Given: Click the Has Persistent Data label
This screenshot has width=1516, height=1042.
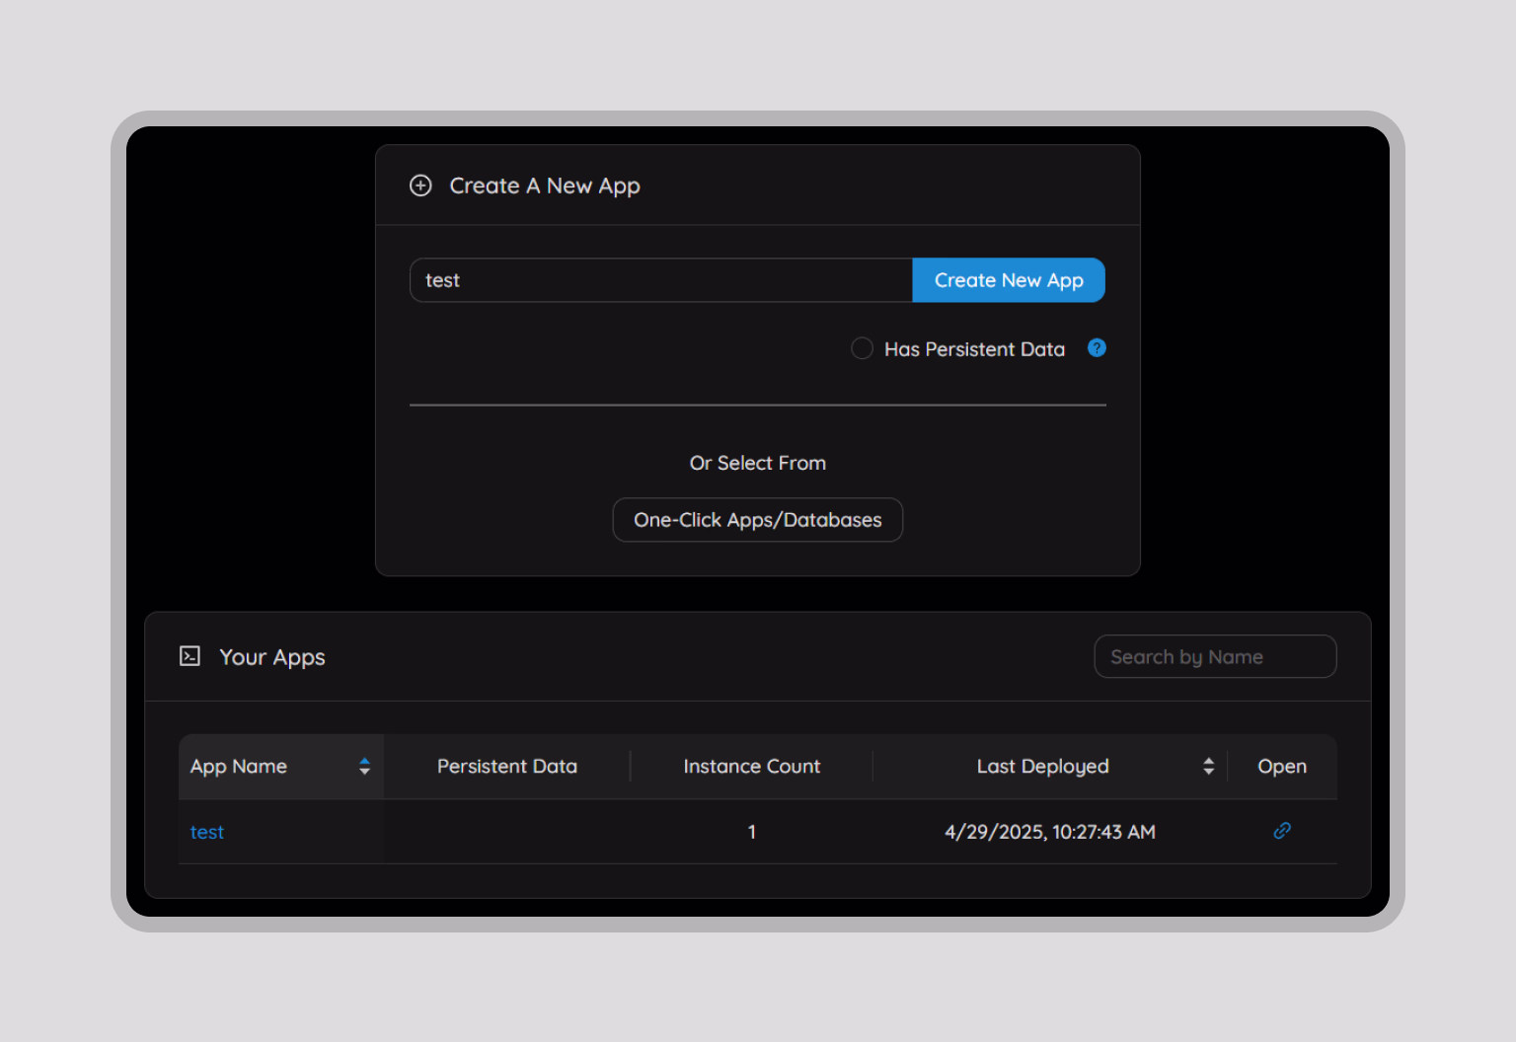Looking at the screenshot, I should [975, 349].
